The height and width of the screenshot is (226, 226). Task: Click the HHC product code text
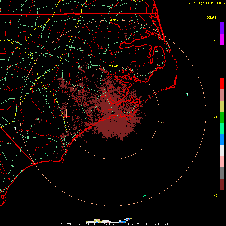click(221, 15)
